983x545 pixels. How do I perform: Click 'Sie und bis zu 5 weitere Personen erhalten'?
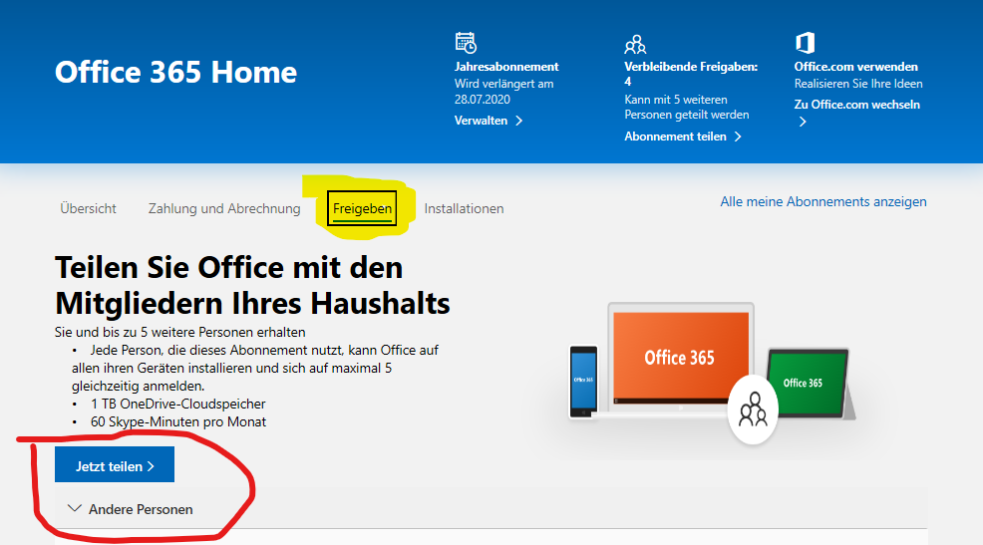tap(179, 332)
